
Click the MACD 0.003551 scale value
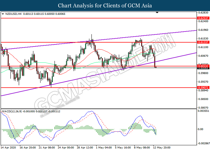pyautogui.click(x=203, y=111)
